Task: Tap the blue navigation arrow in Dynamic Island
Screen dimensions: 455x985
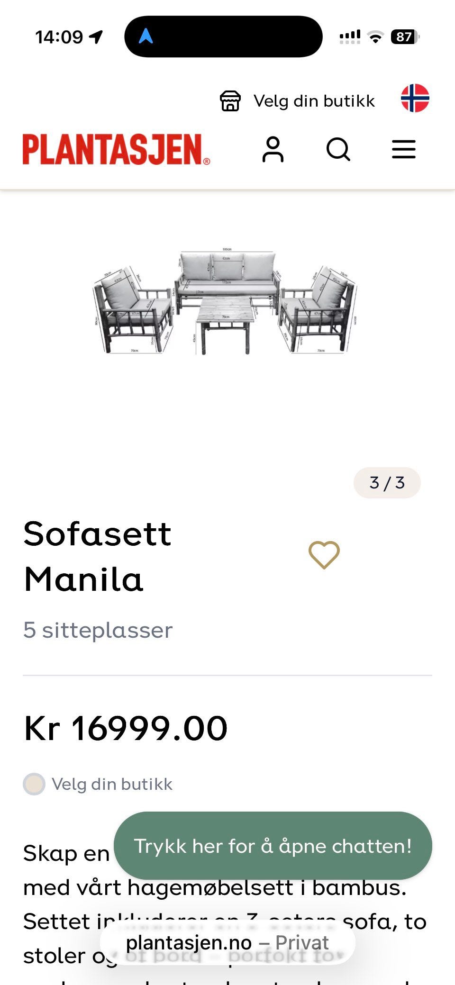Action: click(x=146, y=36)
